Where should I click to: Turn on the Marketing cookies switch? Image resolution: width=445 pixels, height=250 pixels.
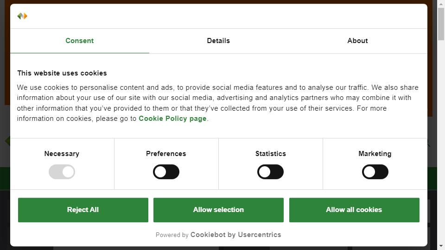click(375, 172)
